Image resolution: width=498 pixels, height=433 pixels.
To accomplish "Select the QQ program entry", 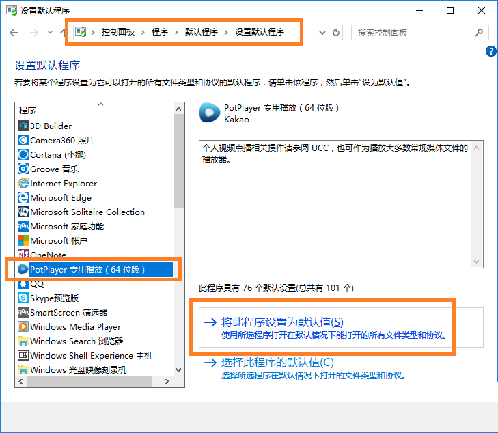I will tap(37, 284).
